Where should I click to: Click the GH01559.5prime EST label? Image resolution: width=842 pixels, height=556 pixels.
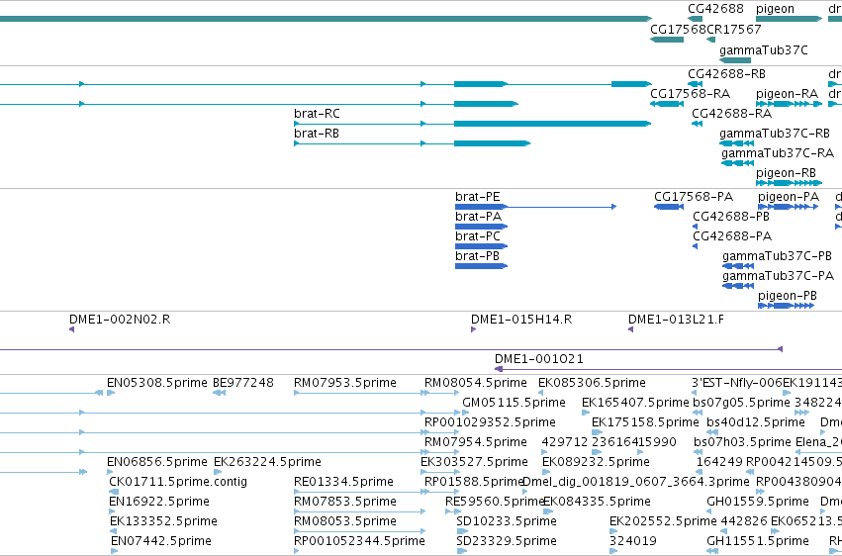coord(758,503)
